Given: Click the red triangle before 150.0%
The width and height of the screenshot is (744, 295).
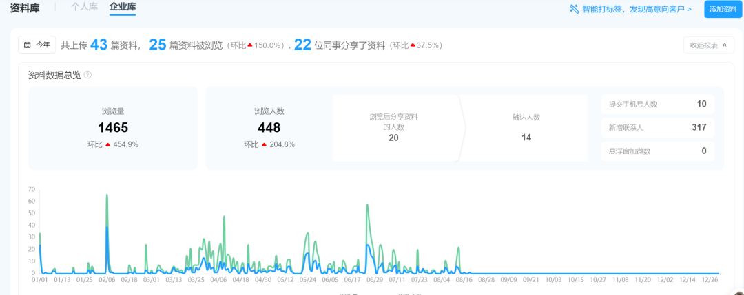Looking at the screenshot, I should point(250,45).
